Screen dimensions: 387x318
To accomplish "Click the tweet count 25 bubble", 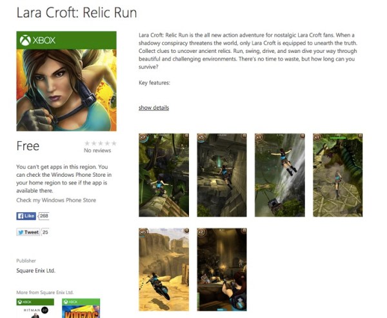I will click(x=45, y=232).
